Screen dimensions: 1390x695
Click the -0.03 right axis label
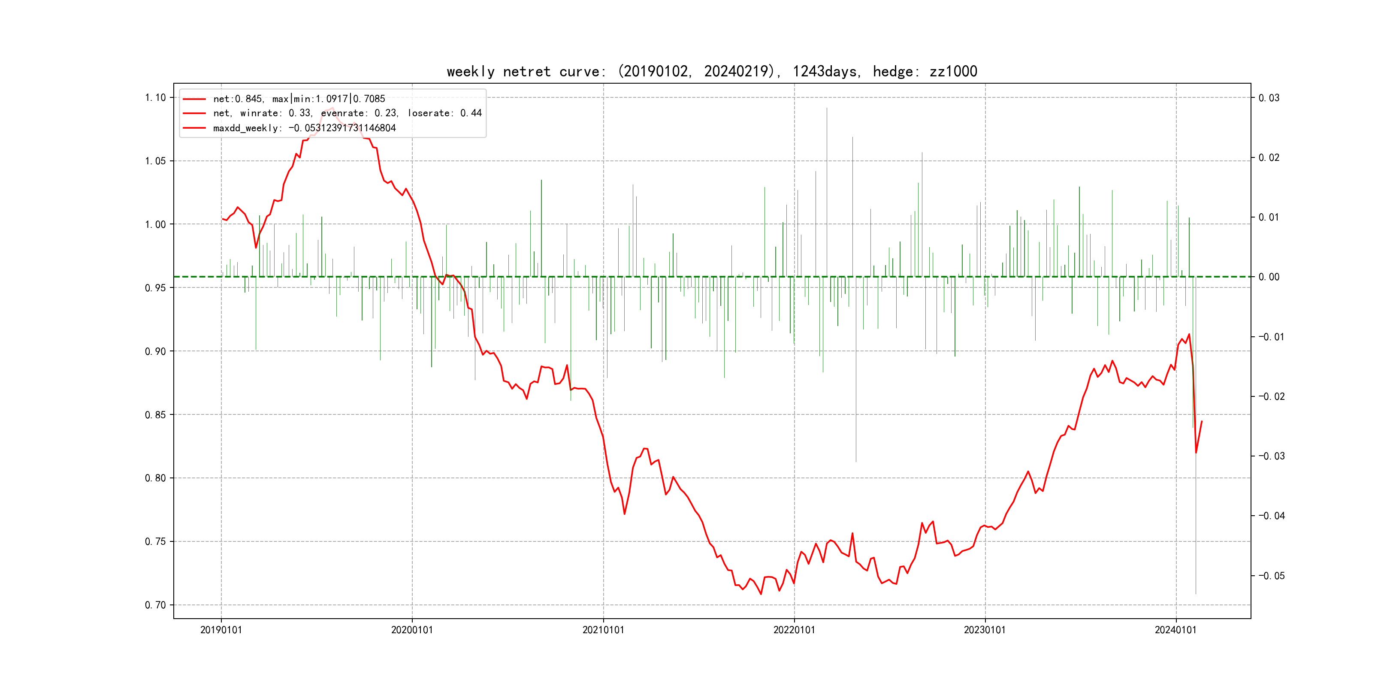[x=1271, y=456]
